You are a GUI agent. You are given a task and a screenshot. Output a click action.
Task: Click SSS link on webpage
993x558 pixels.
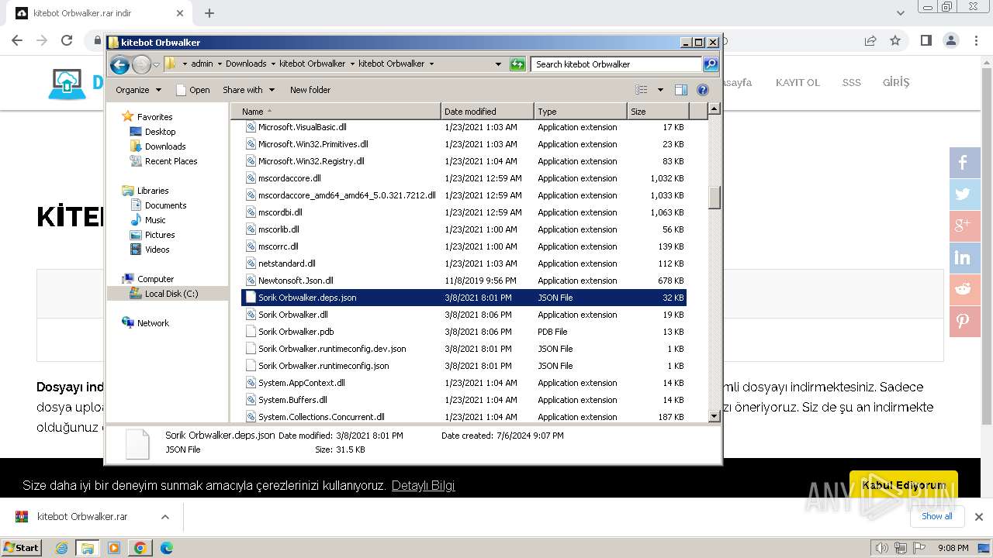click(852, 82)
